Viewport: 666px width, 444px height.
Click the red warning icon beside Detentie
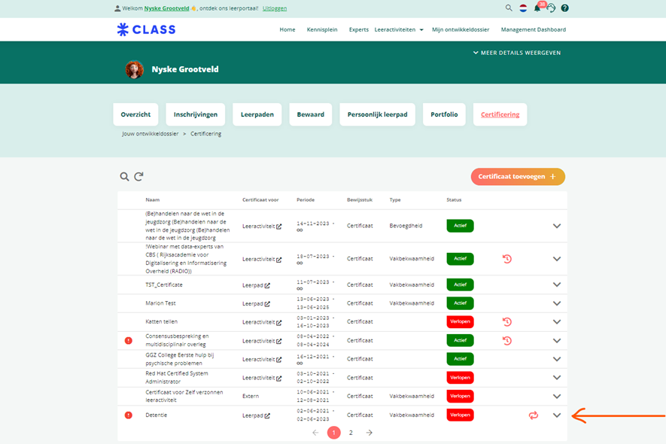pyautogui.click(x=128, y=415)
